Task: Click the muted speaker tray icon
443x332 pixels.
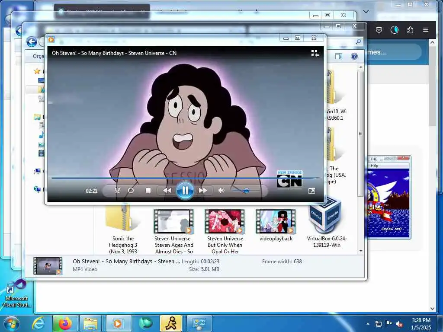Action: (399, 324)
